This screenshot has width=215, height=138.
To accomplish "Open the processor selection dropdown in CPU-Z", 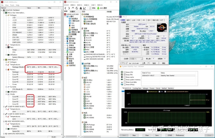I will point(142,59).
